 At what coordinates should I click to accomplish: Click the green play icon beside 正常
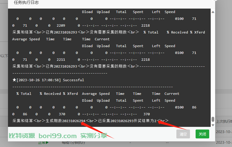pyautogui.click(x=47, y=143)
